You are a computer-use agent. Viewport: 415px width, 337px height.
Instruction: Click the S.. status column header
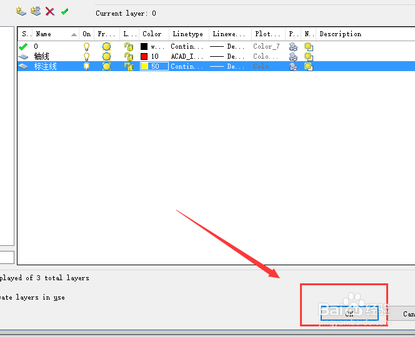(x=25, y=34)
